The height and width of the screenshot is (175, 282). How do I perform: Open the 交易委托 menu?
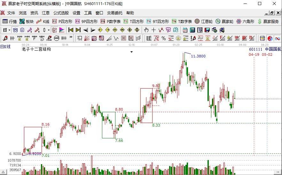pos(115,13)
